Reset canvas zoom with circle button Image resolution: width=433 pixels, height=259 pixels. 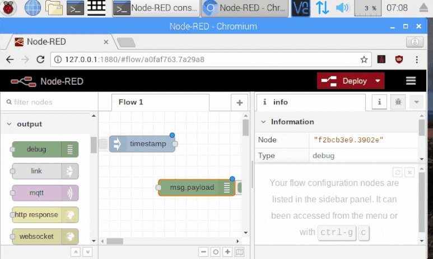[x=215, y=252]
